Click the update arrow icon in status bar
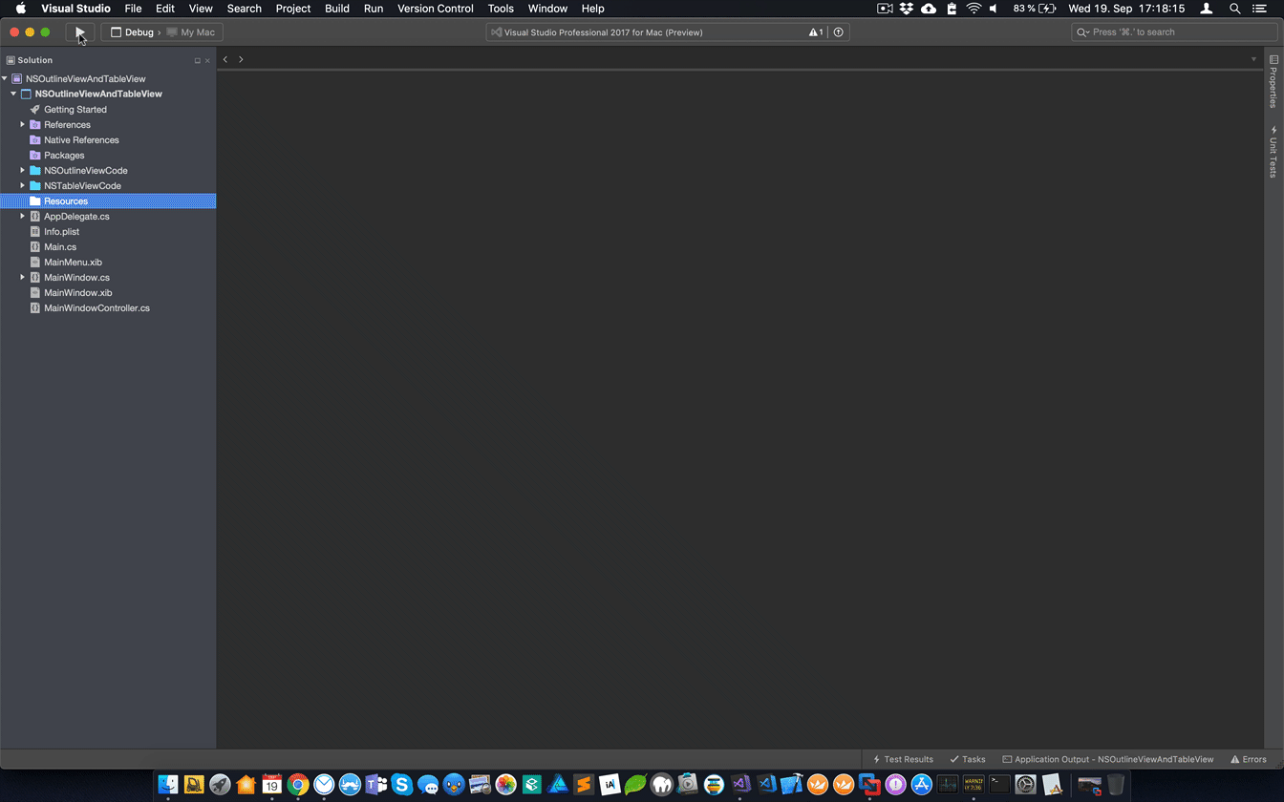 tap(839, 32)
